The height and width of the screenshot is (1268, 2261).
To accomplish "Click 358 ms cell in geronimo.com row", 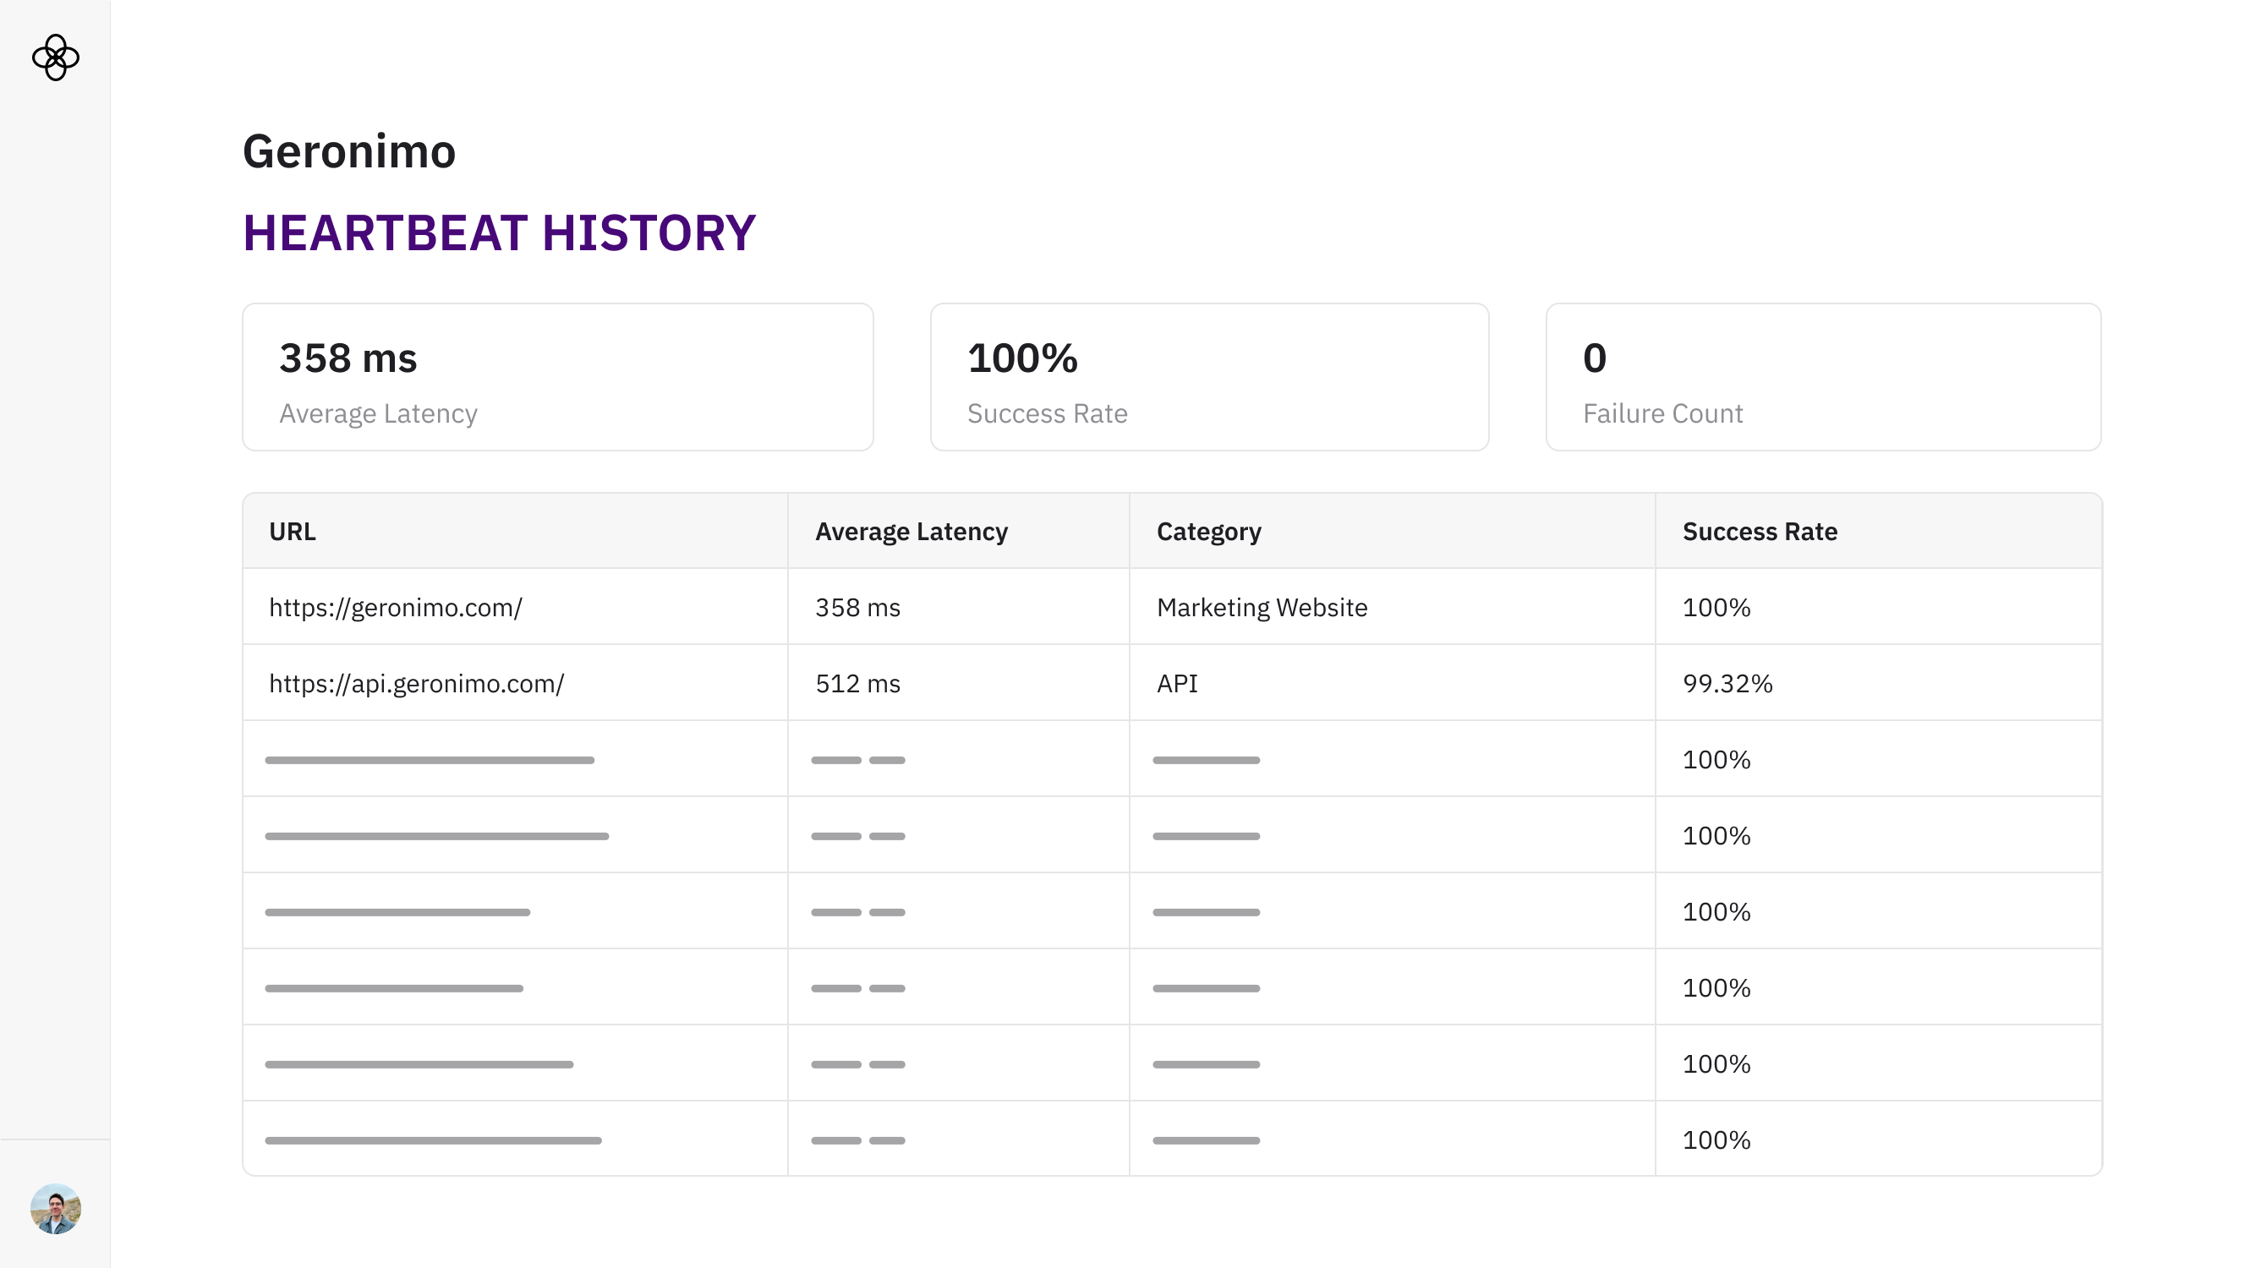I will [x=857, y=607].
